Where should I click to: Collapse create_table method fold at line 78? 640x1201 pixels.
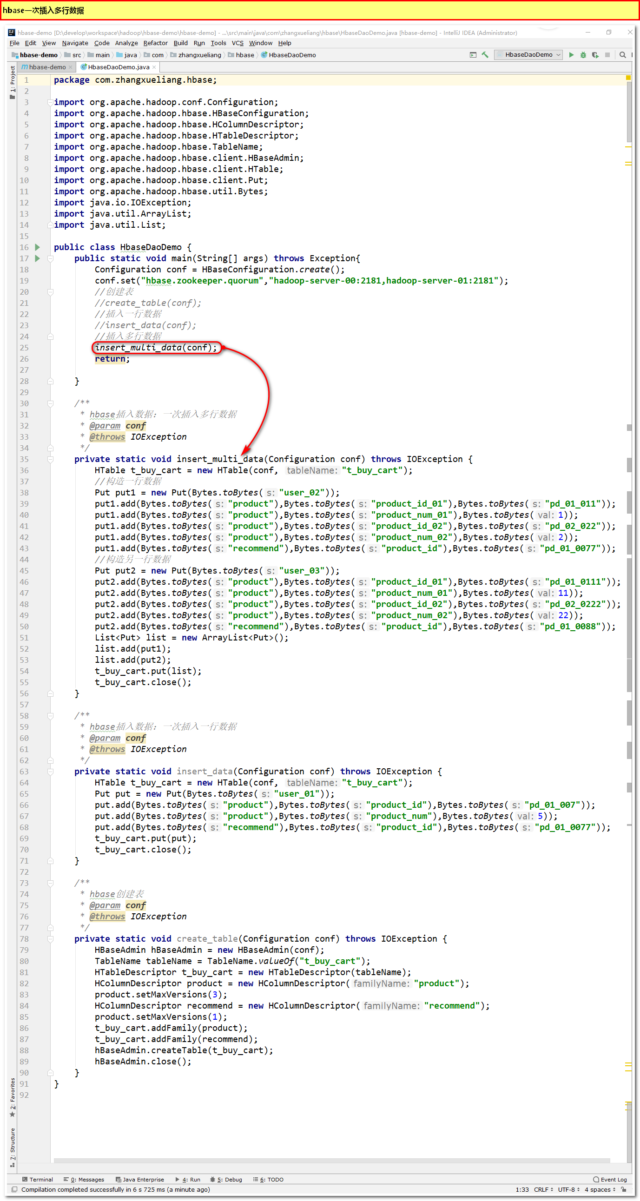50,939
